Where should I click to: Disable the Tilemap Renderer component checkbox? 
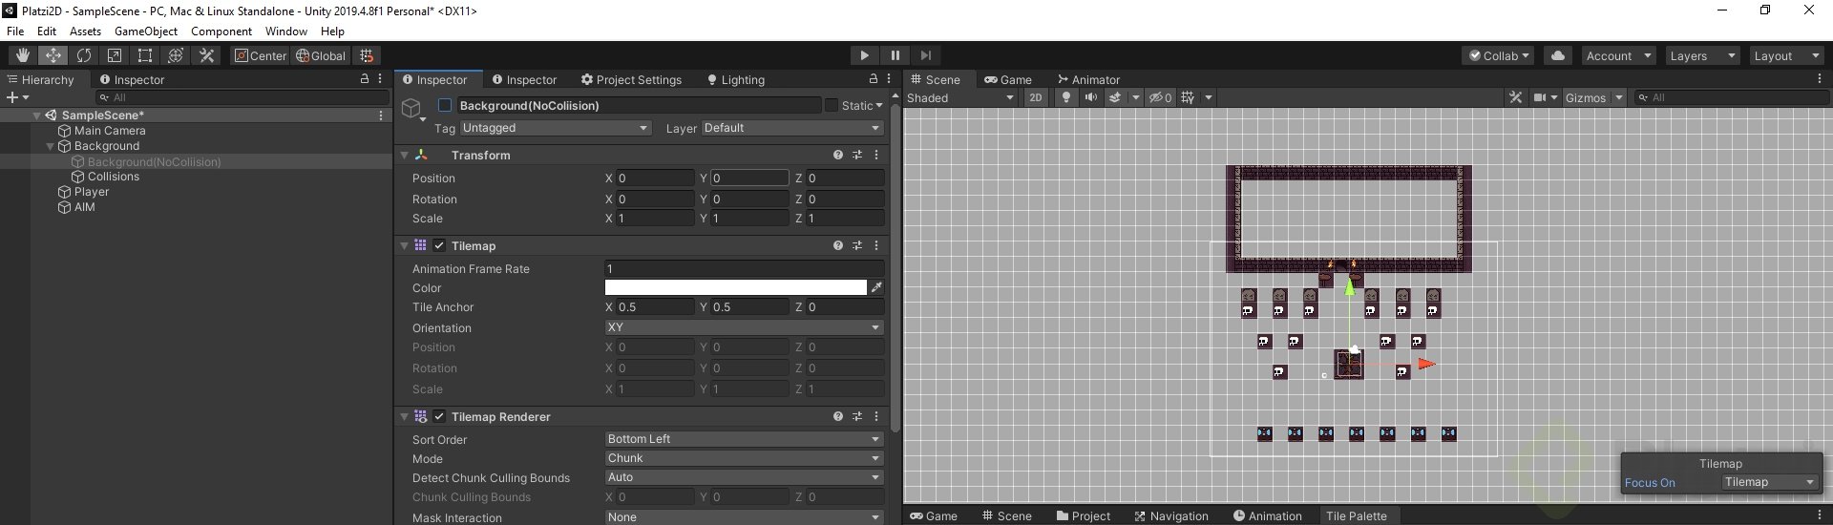tap(439, 416)
